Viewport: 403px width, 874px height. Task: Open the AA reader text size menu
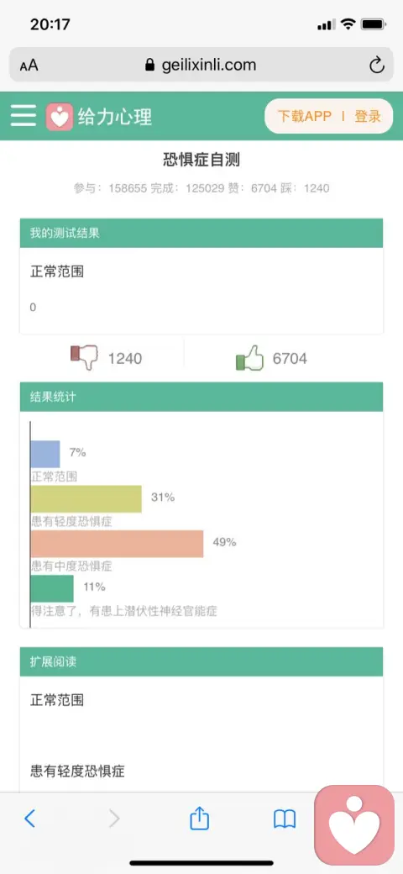click(29, 66)
